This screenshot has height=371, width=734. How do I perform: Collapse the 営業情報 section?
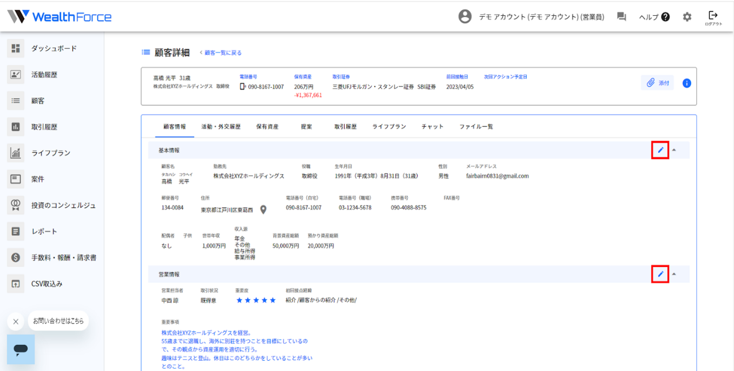click(674, 274)
